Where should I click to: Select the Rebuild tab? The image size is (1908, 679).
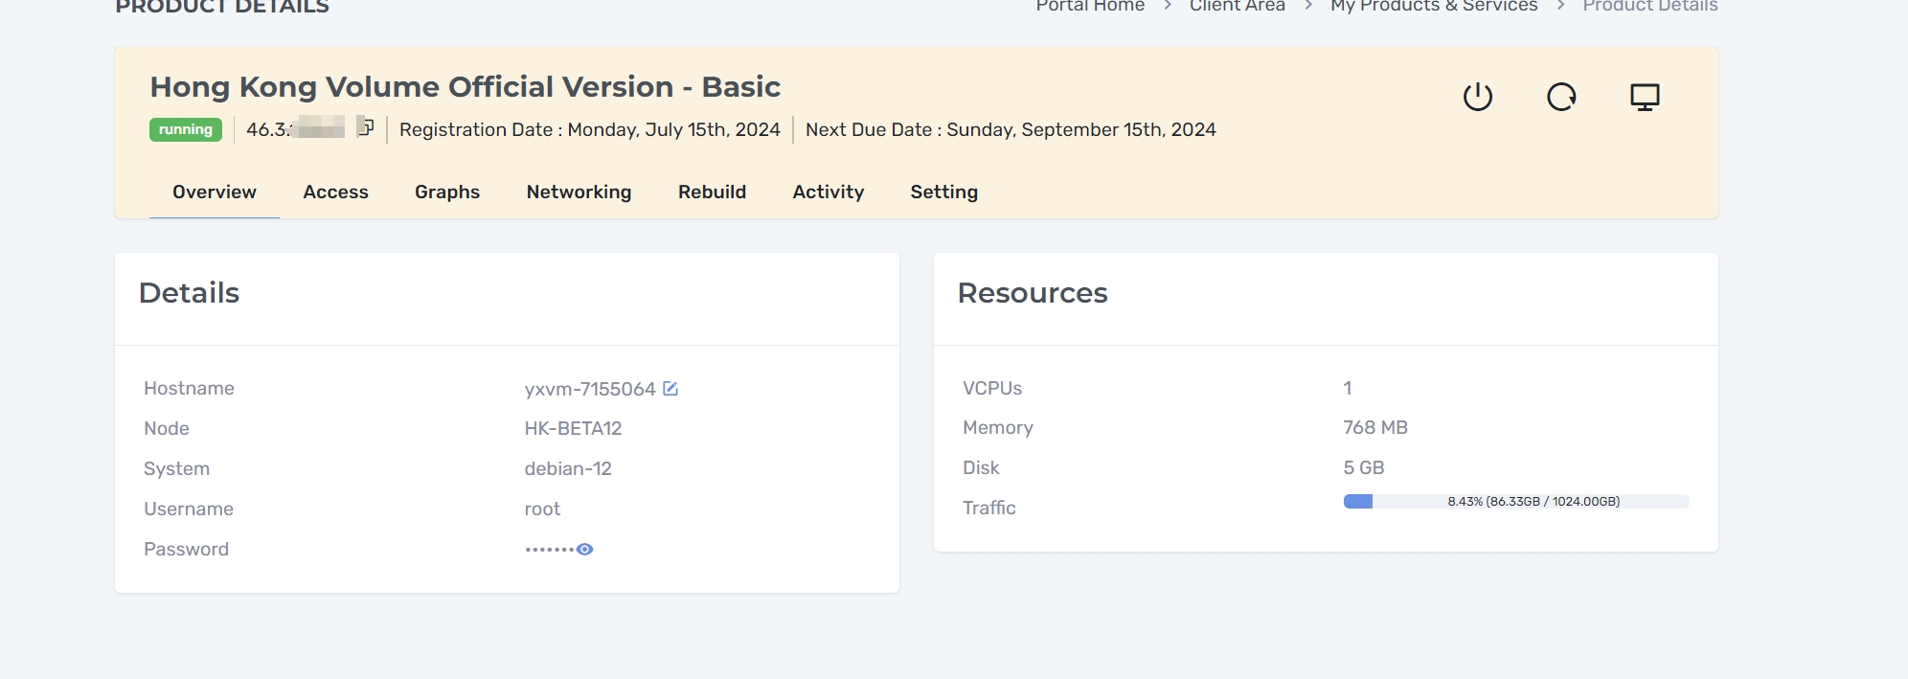pos(712,192)
